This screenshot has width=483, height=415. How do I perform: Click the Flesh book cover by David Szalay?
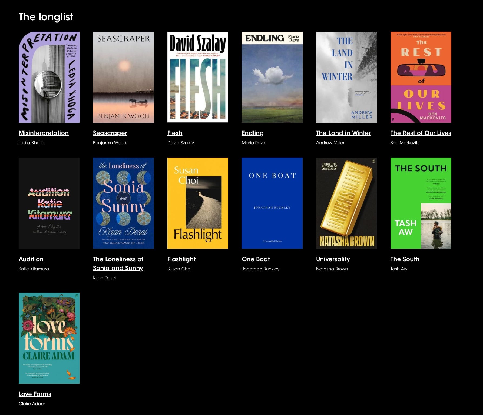(198, 77)
